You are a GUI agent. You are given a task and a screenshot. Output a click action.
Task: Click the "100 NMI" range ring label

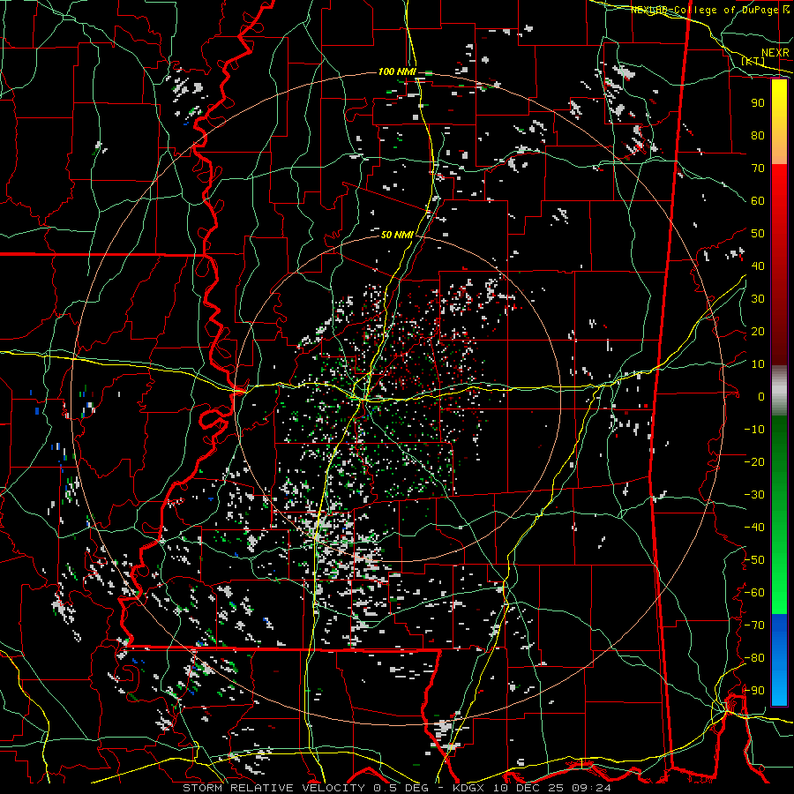[x=397, y=72]
